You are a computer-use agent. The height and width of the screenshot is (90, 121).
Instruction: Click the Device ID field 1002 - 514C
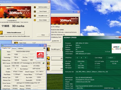(15, 66)
